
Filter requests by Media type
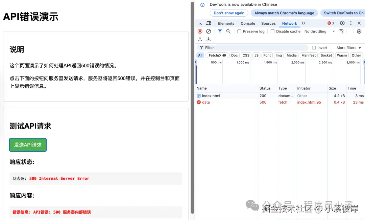coord(292,56)
